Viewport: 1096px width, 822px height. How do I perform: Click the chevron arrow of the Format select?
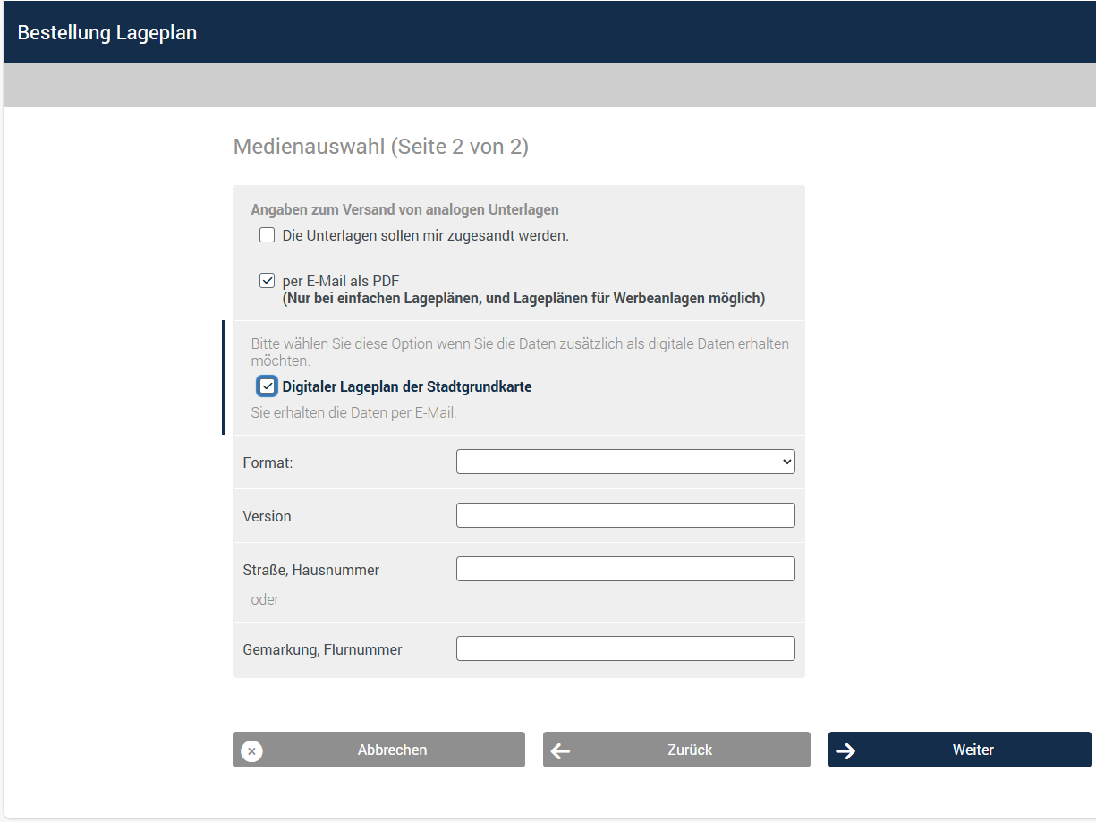click(x=786, y=462)
